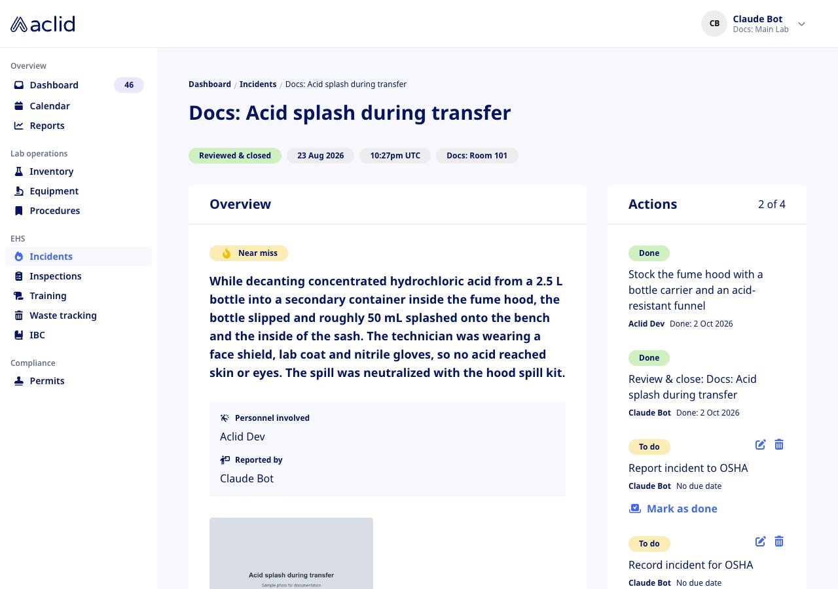The width and height of the screenshot is (838, 589).
Task: Click the Training icon in sidebar
Action: (19, 296)
